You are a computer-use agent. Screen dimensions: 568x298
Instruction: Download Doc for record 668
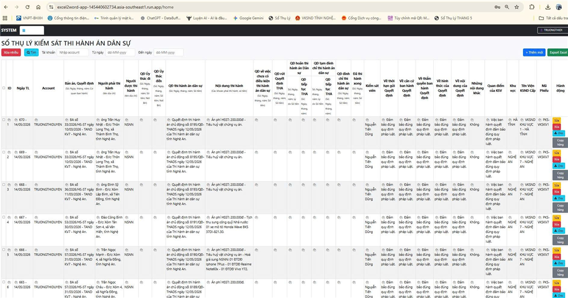click(559, 198)
